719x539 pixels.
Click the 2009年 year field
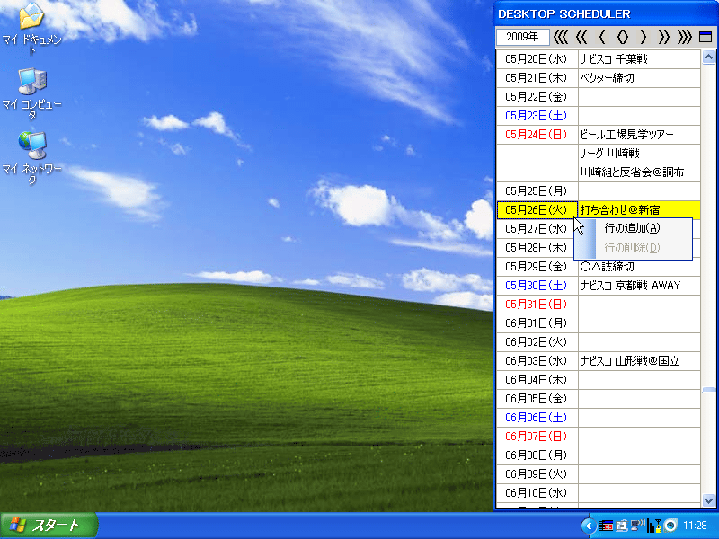(x=523, y=37)
